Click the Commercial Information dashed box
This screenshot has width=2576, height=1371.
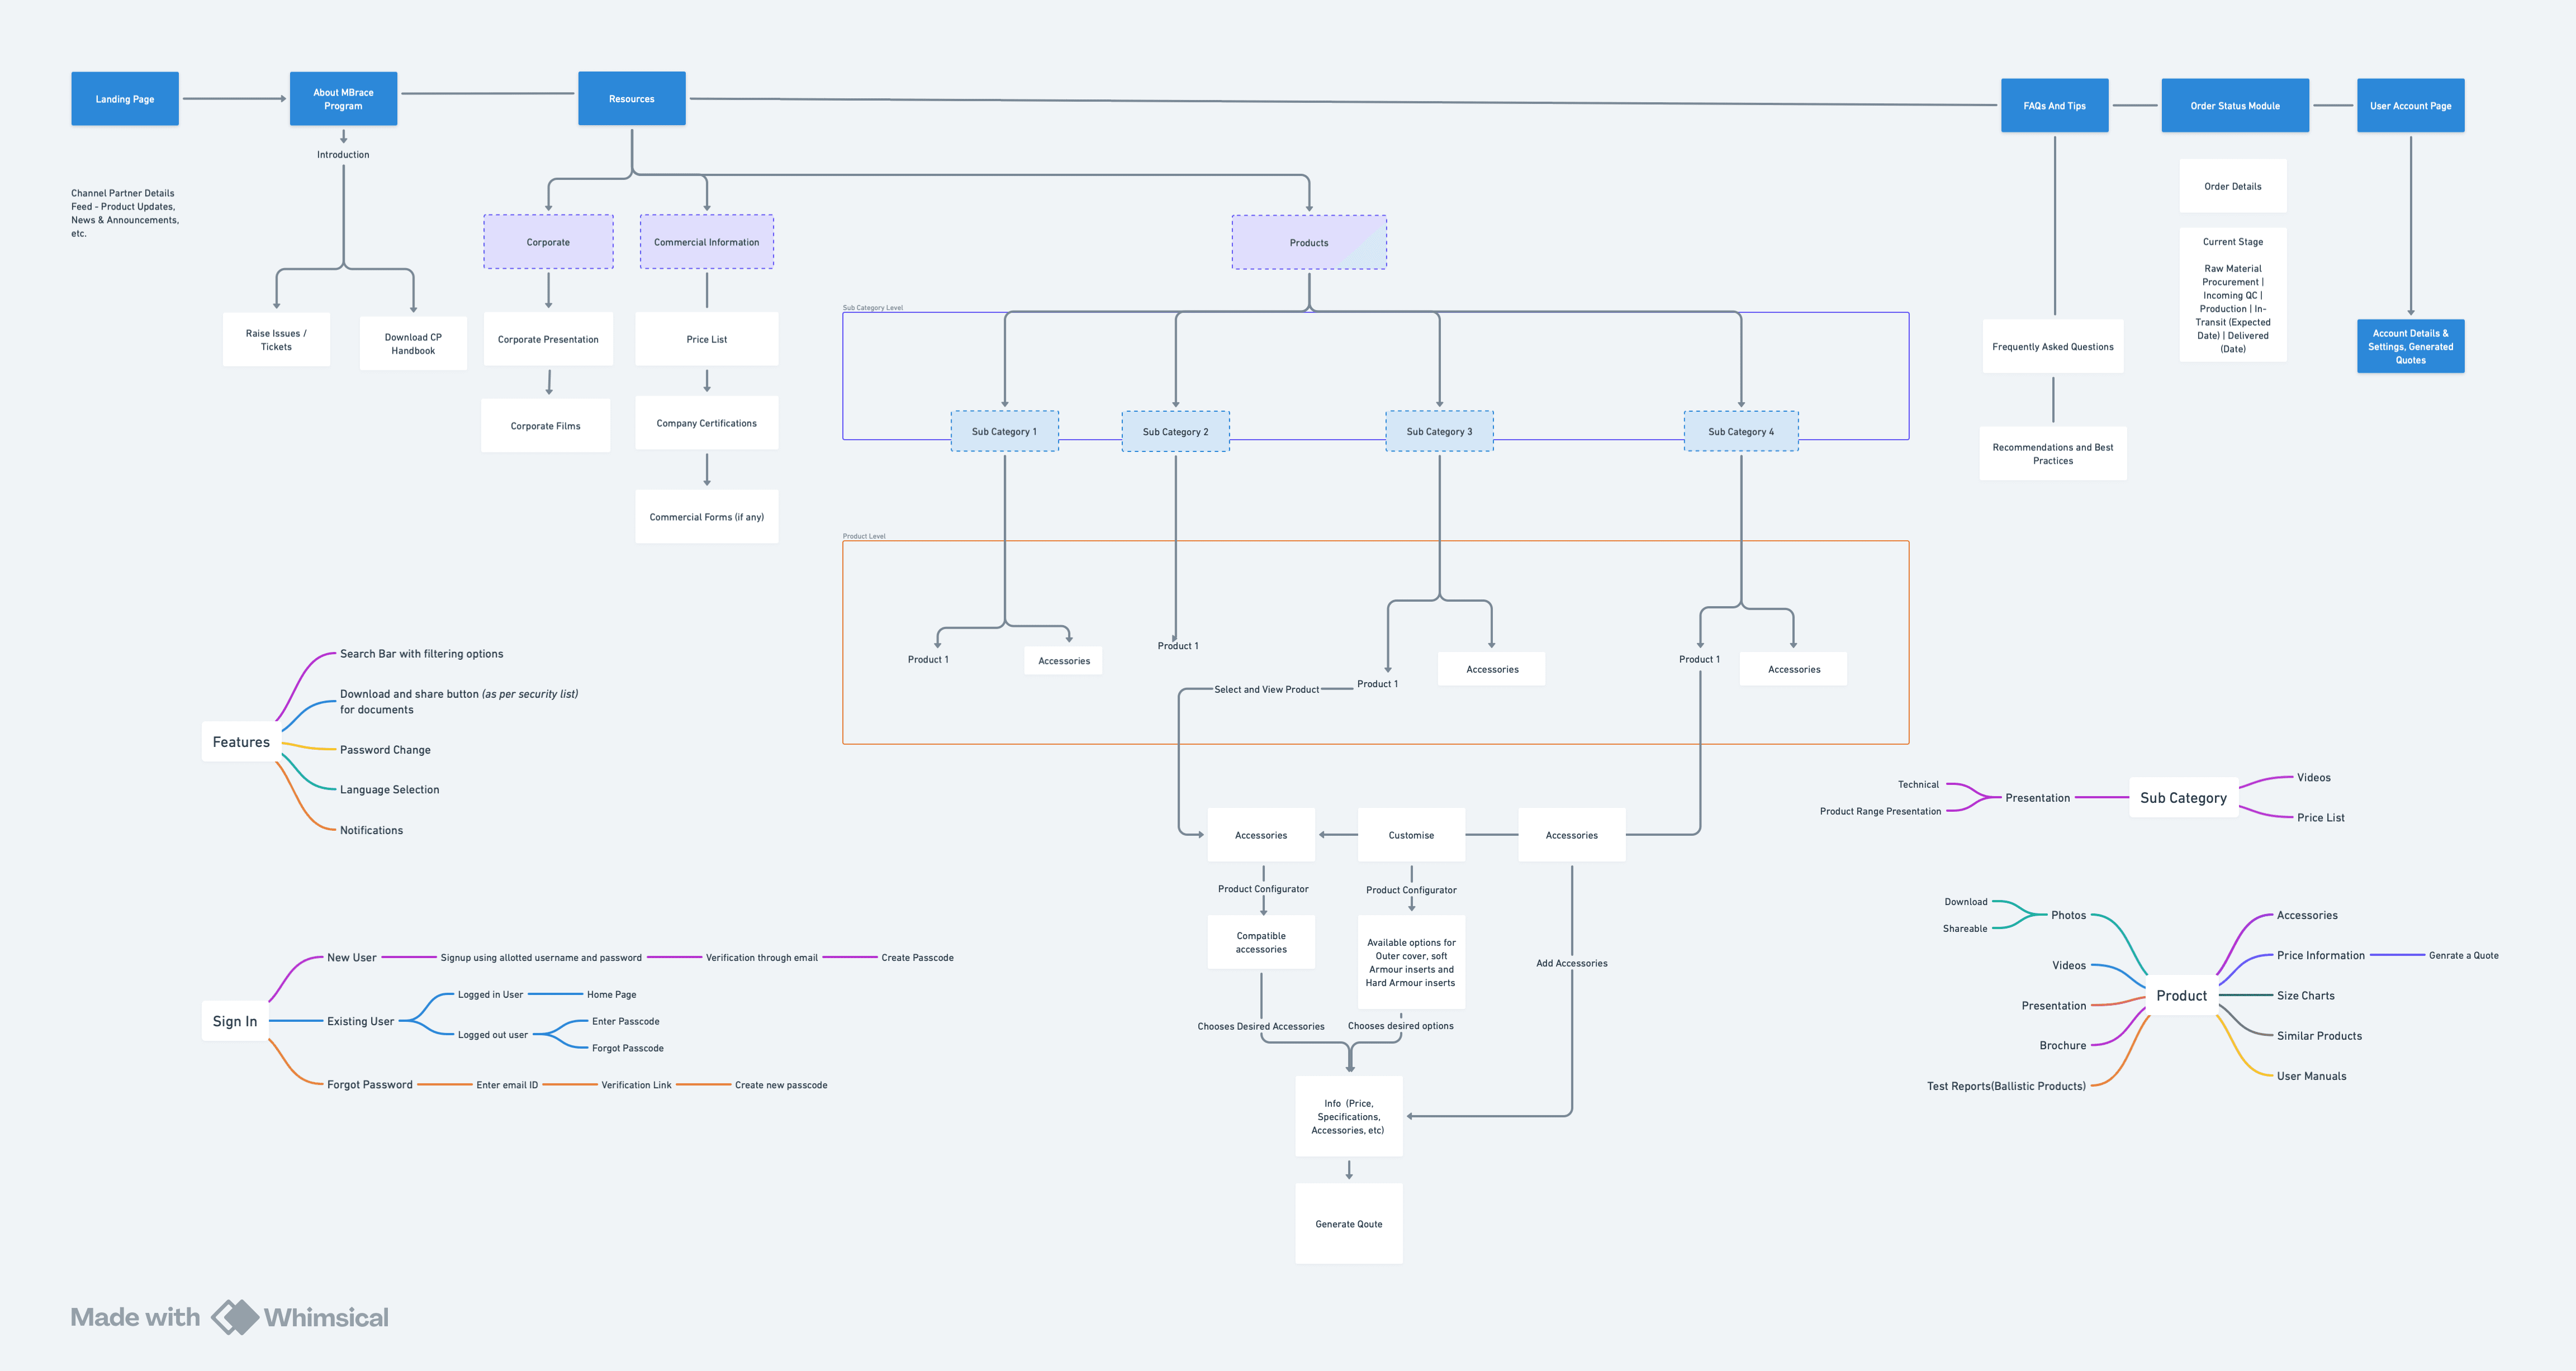[706, 242]
